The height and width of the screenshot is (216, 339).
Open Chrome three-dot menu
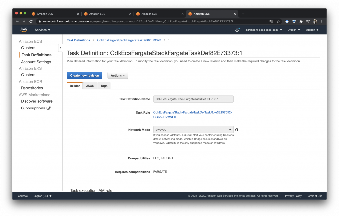coord(322,22)
